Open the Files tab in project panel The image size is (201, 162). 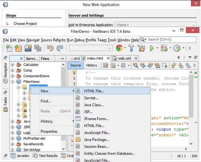[45, 58]
